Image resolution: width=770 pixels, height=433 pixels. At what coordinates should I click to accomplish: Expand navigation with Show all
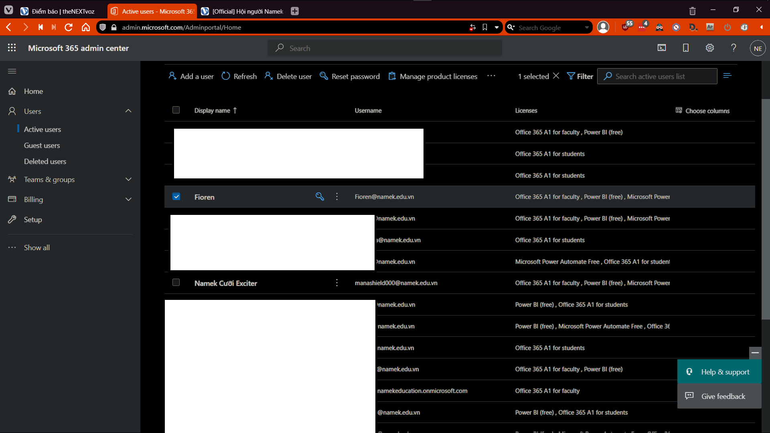[37, 247]
